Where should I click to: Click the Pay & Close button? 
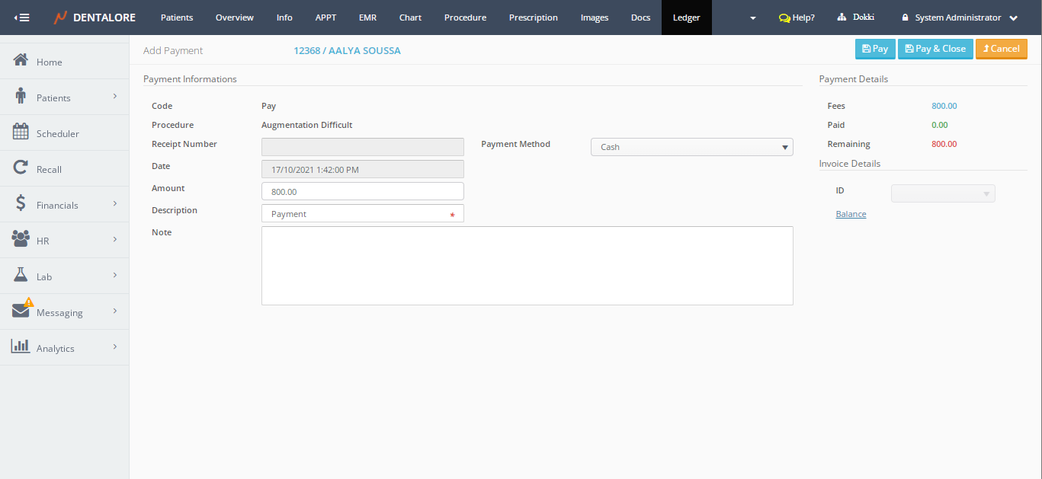(x=935, y=49)
